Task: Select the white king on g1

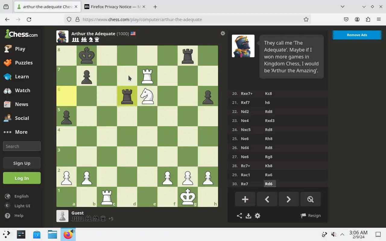Action: click(x=188, y=197)
